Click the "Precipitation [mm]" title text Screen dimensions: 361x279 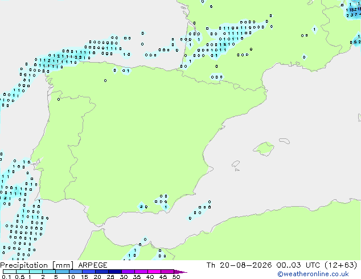tap(37, 265)
